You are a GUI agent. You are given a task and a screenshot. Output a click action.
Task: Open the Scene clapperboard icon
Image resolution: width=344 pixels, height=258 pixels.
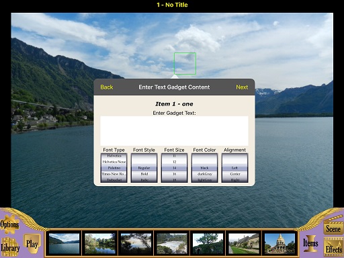(x=333, y=226)
